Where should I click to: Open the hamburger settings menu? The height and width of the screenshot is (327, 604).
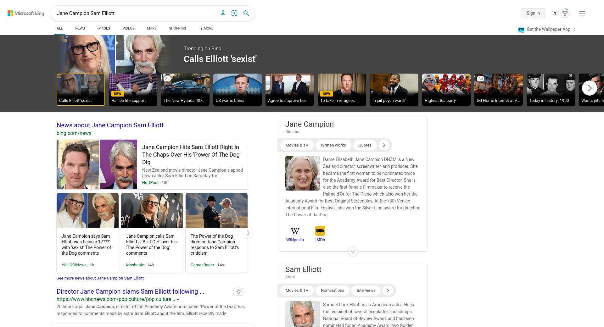tap(582, 13)
